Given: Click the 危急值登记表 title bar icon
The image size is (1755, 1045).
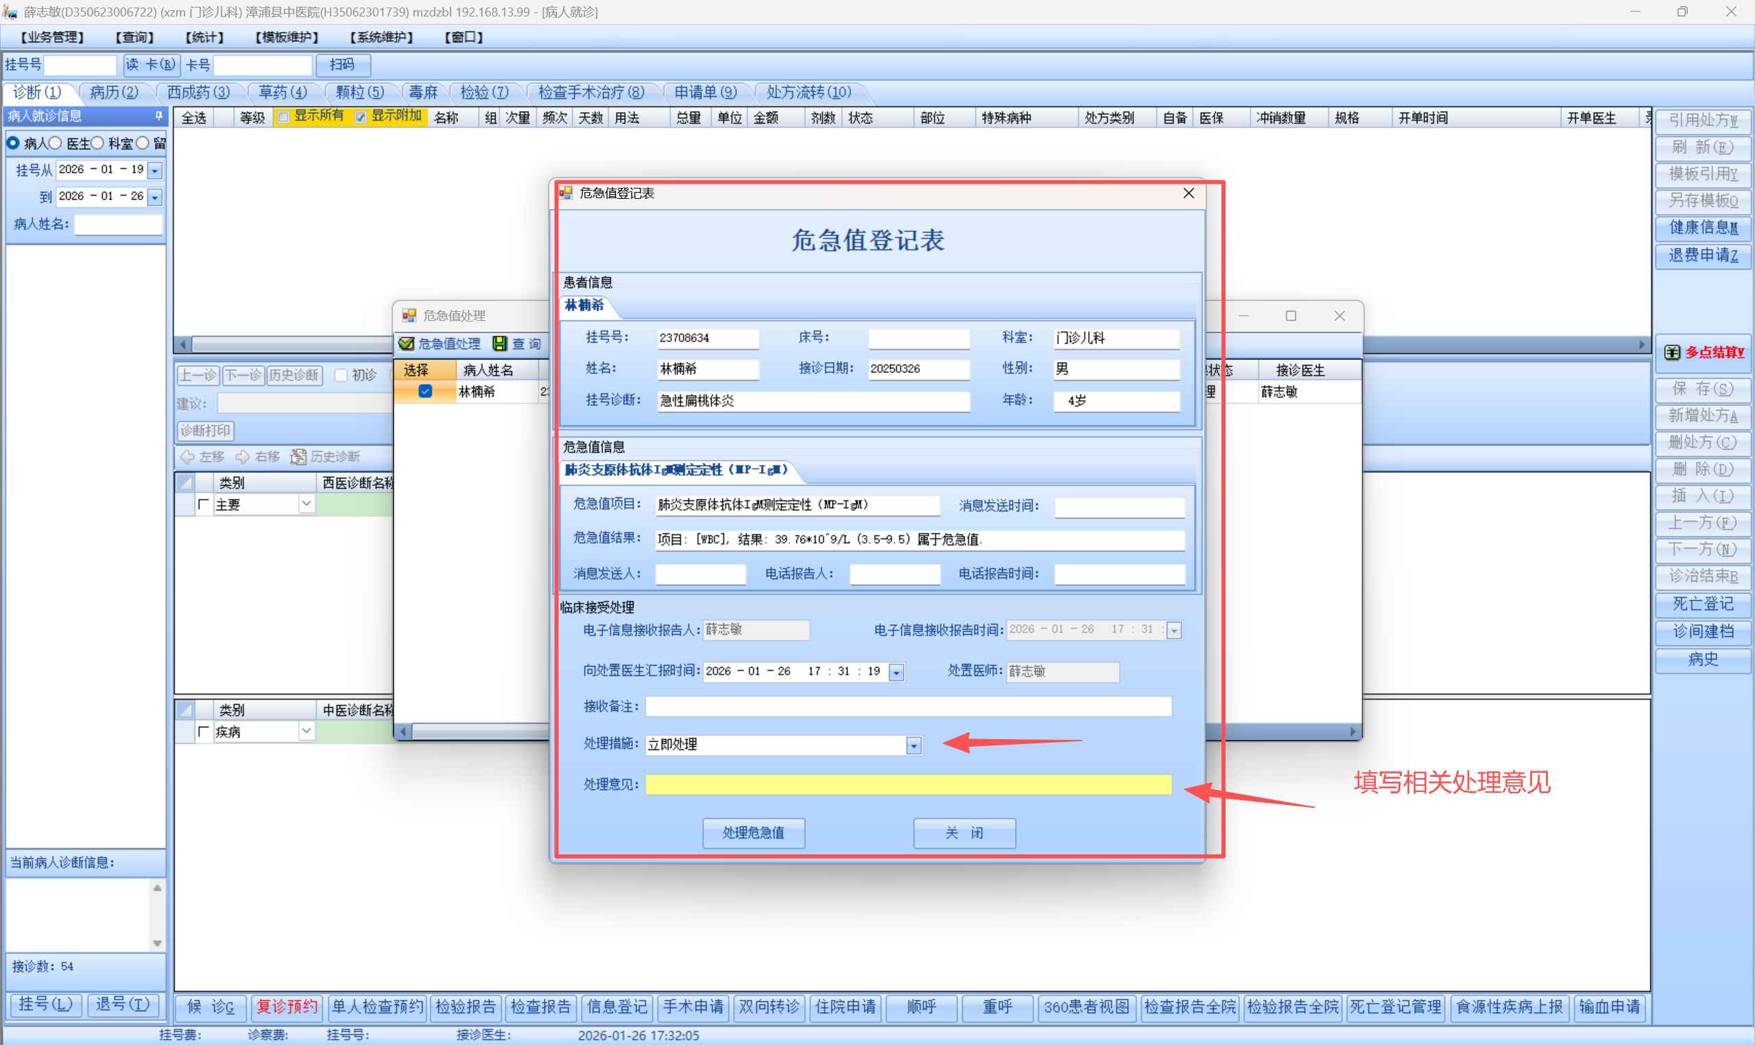Looking at the screenshot, I should [566, 193].
